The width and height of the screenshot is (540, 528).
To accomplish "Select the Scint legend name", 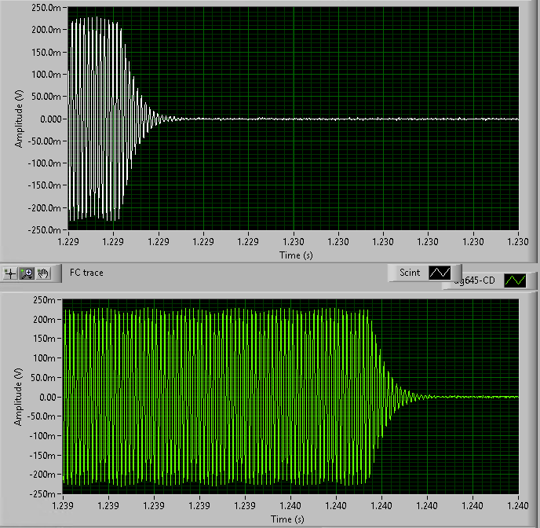I will click(x=410, y=273).
